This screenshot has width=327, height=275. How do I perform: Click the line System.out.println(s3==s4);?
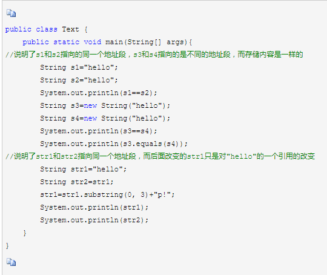(x=99, y=131)
